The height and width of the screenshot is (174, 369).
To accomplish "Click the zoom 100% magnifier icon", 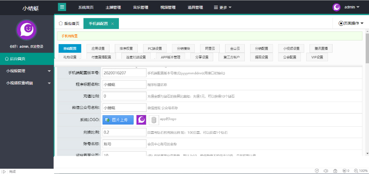I will [356, 171].
